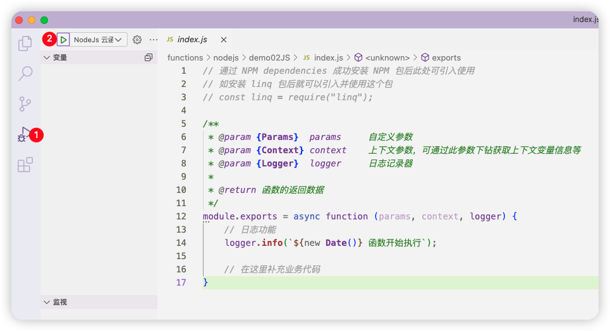The width and height of the screenshot is (610, 331).
Task: Click line number 12 in the gutter
Action: 181,216
